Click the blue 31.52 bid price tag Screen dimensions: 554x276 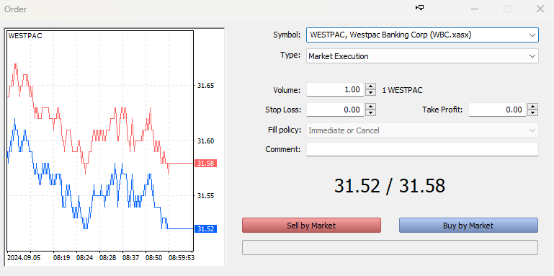point(205,229)
